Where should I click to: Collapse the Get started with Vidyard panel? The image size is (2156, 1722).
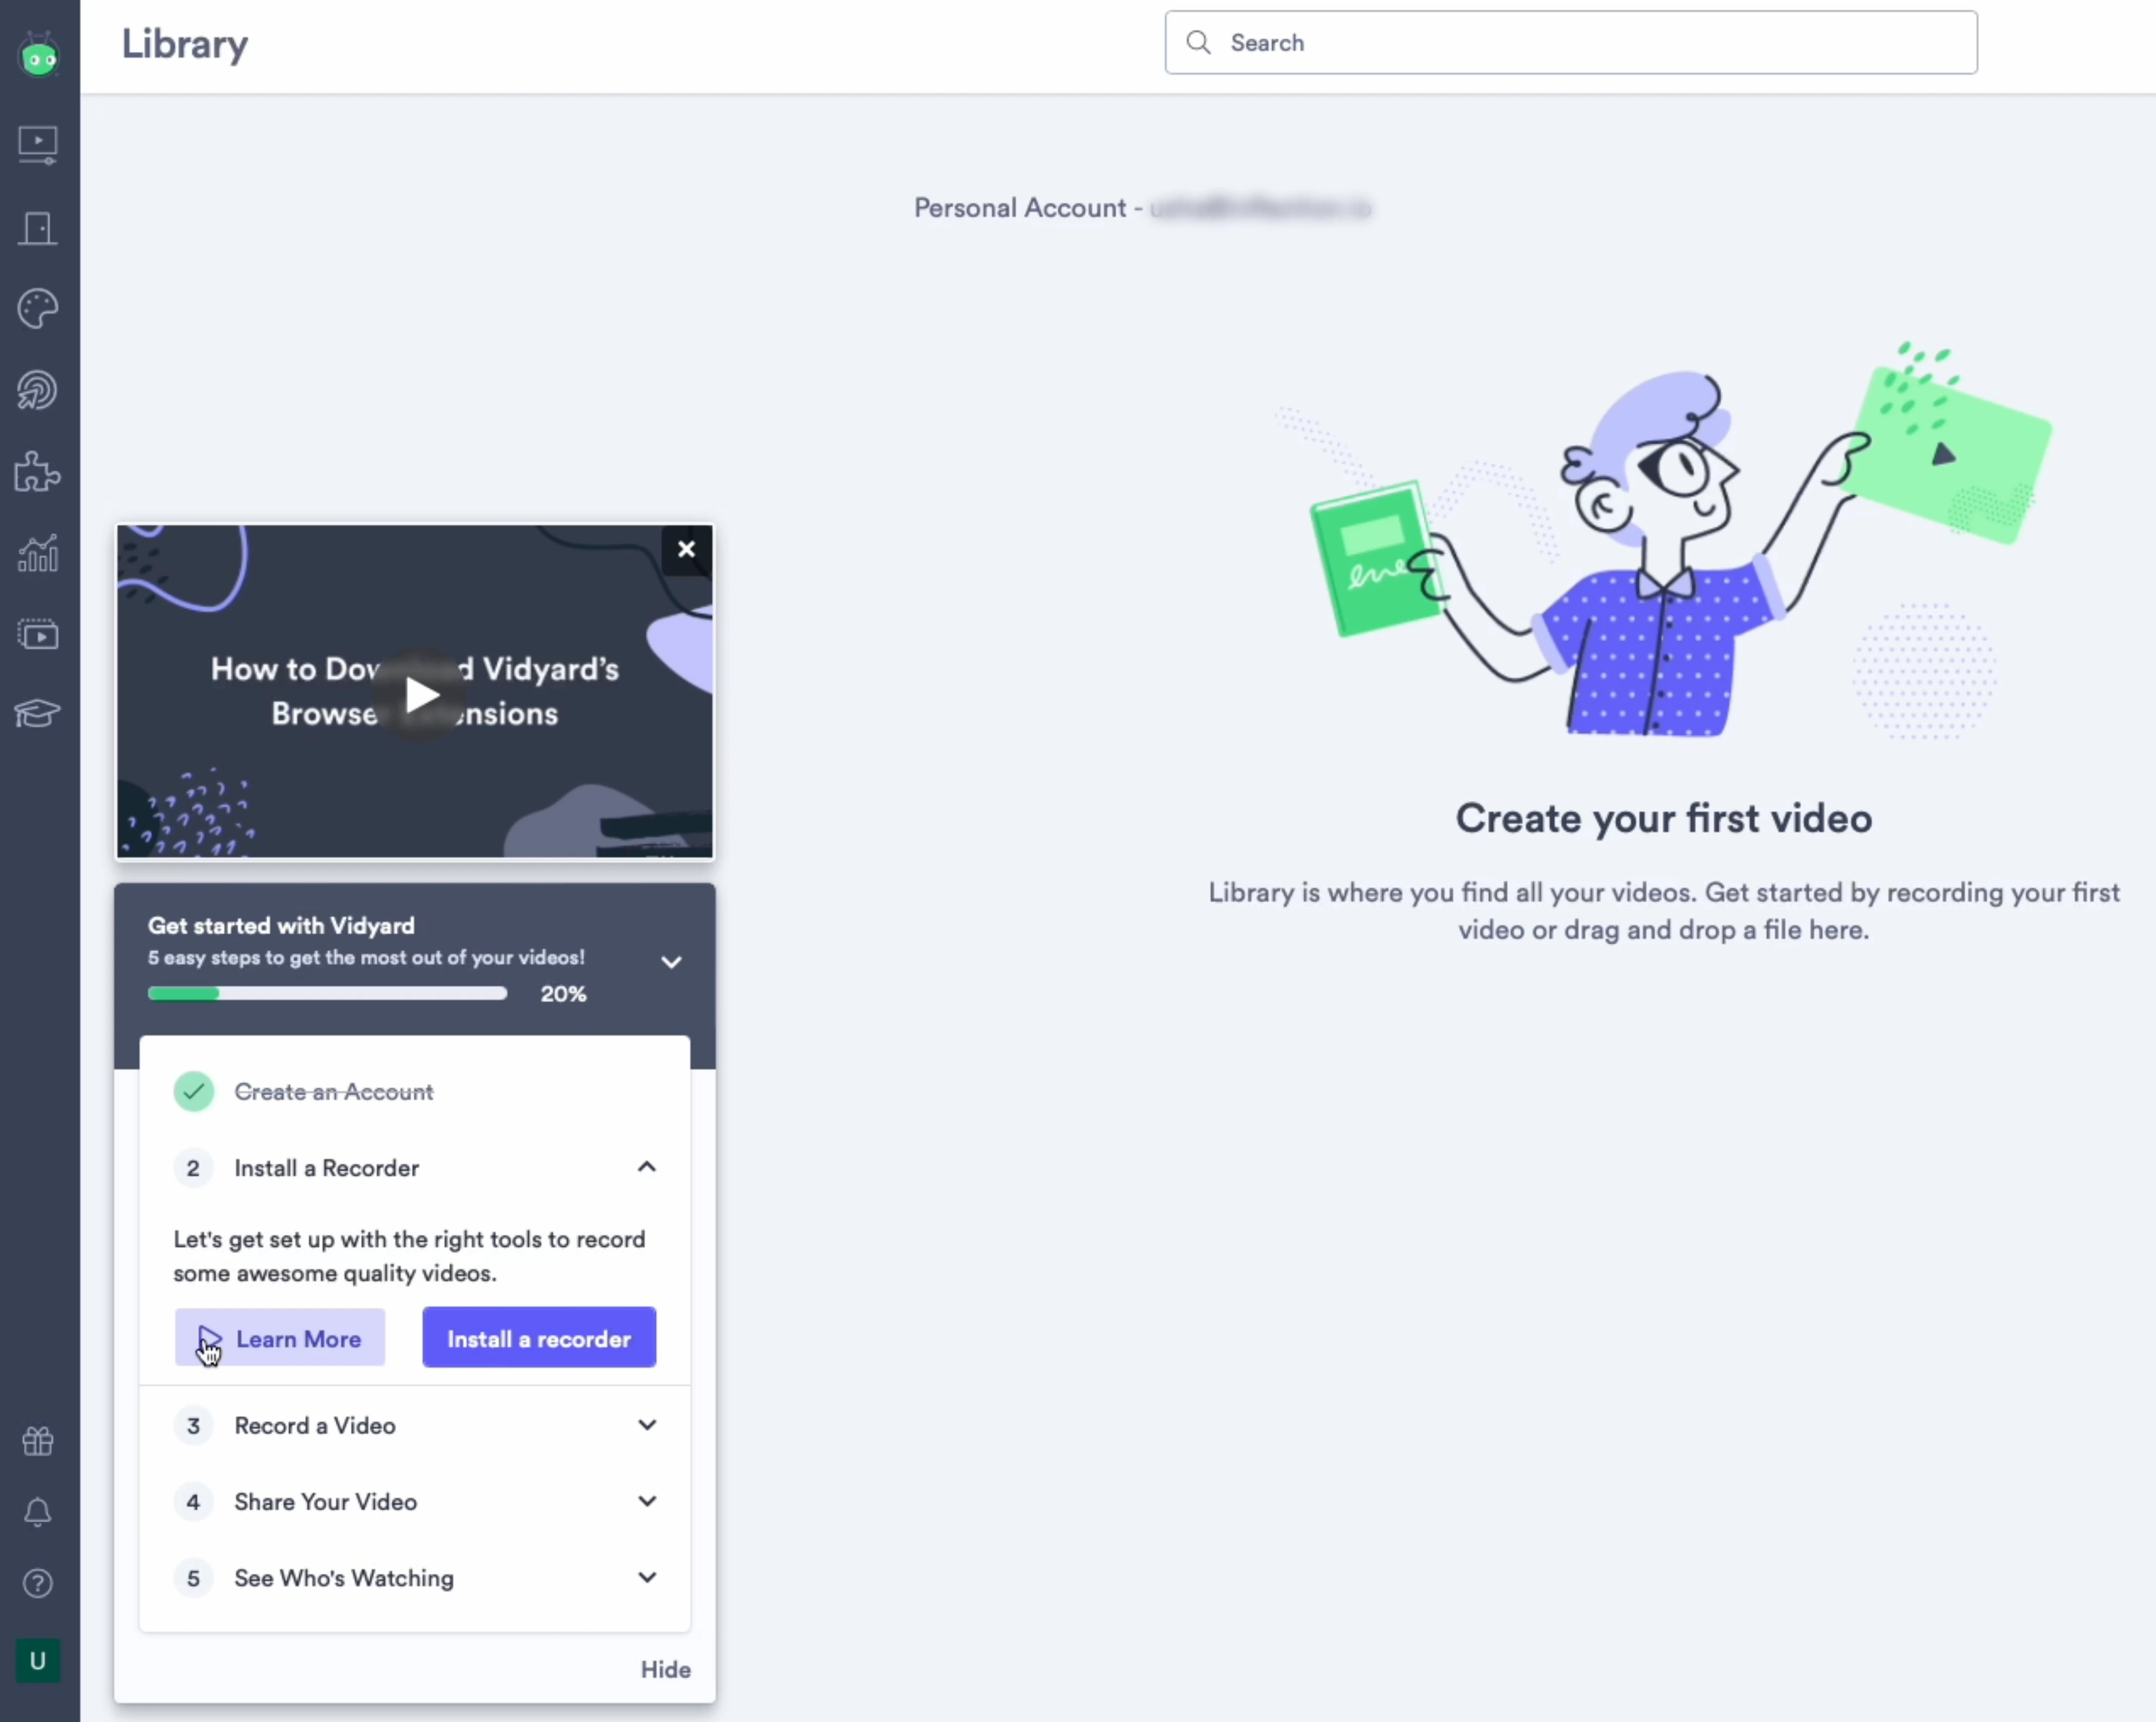(671, 962)
